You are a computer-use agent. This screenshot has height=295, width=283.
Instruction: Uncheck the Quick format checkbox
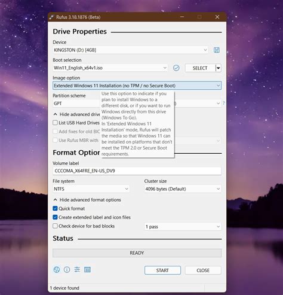pos(55,208)
